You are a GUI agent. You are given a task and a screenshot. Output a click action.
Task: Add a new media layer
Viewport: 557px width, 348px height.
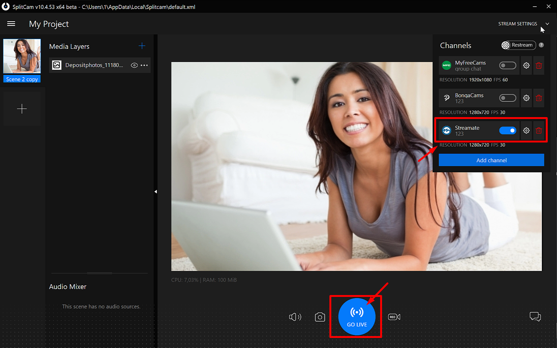click(x=142, y=46)
